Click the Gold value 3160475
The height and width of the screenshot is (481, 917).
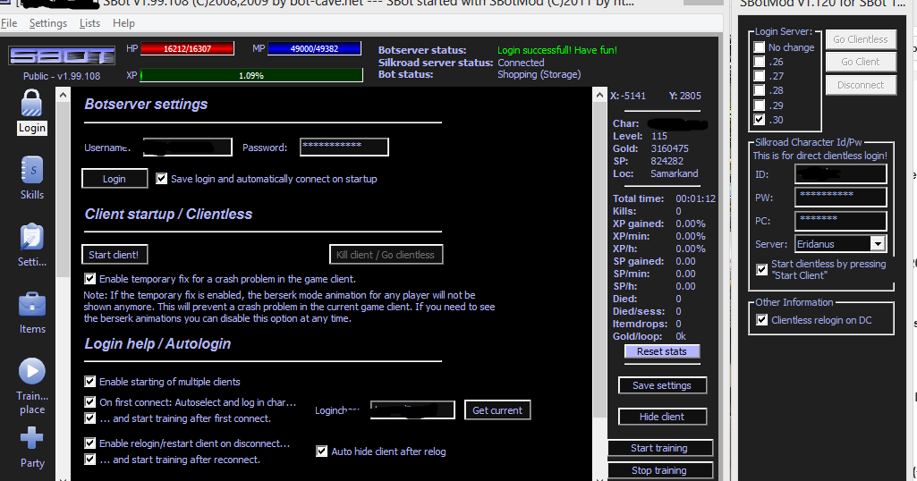click(669, 148)
